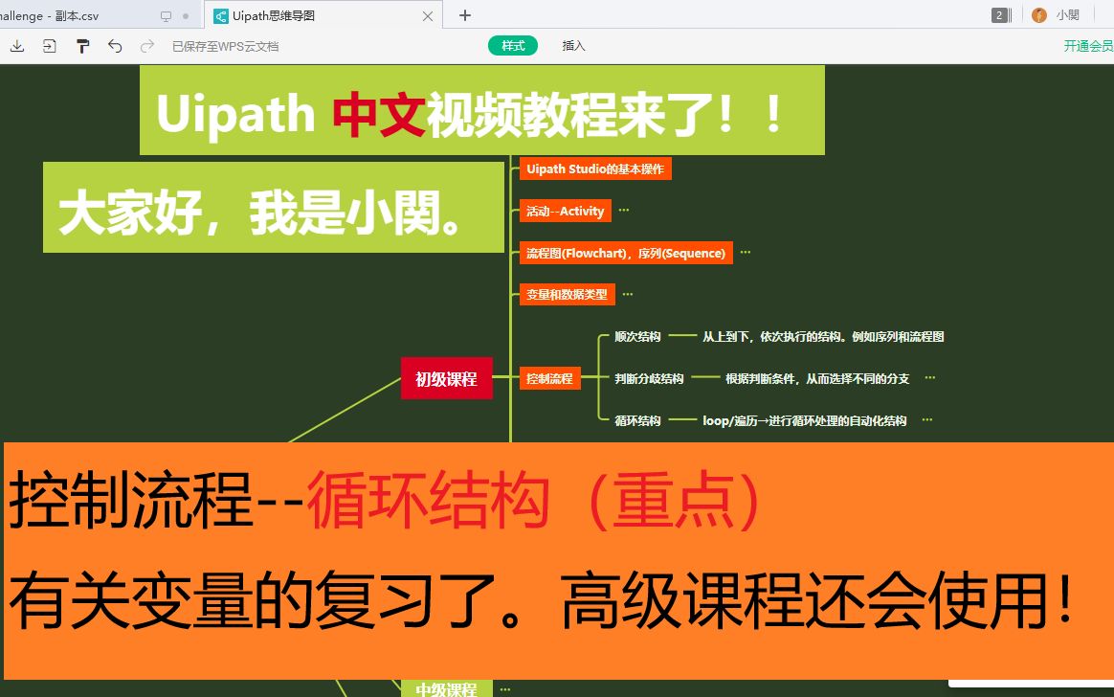Click the green 样式 style button

click(x=513, y=45)
